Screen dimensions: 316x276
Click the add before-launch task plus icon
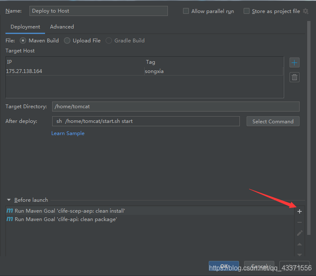(x=300, y=211)
